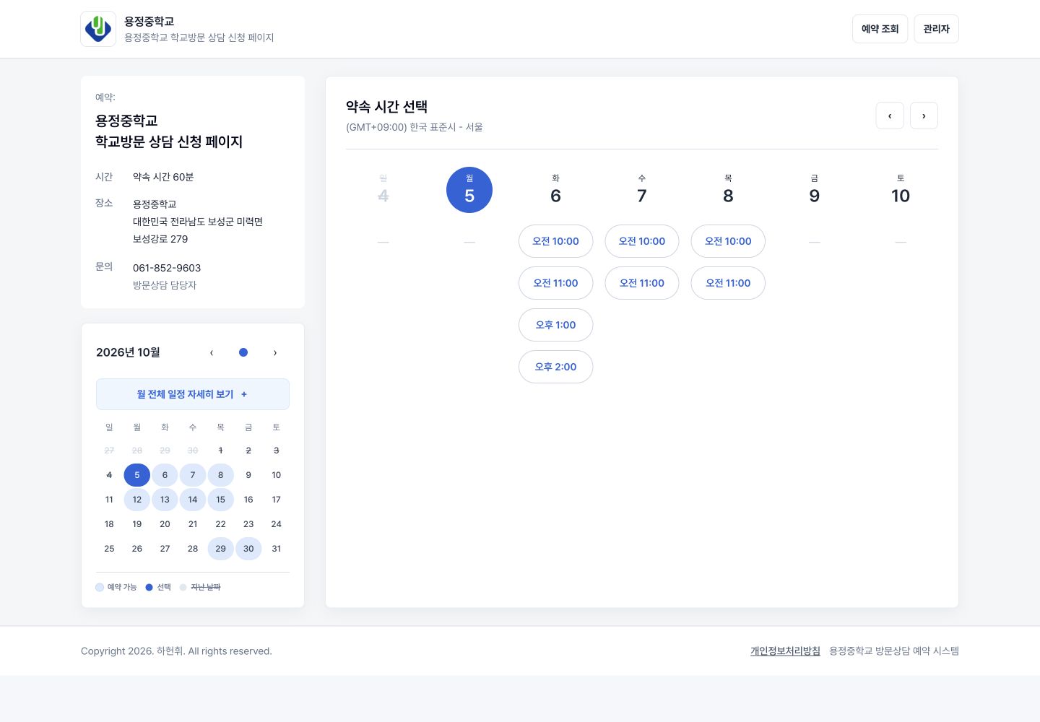Pick October 13 in mini calendar
This screenshot has width=1040, height=722.
click(x=165, y=500)
